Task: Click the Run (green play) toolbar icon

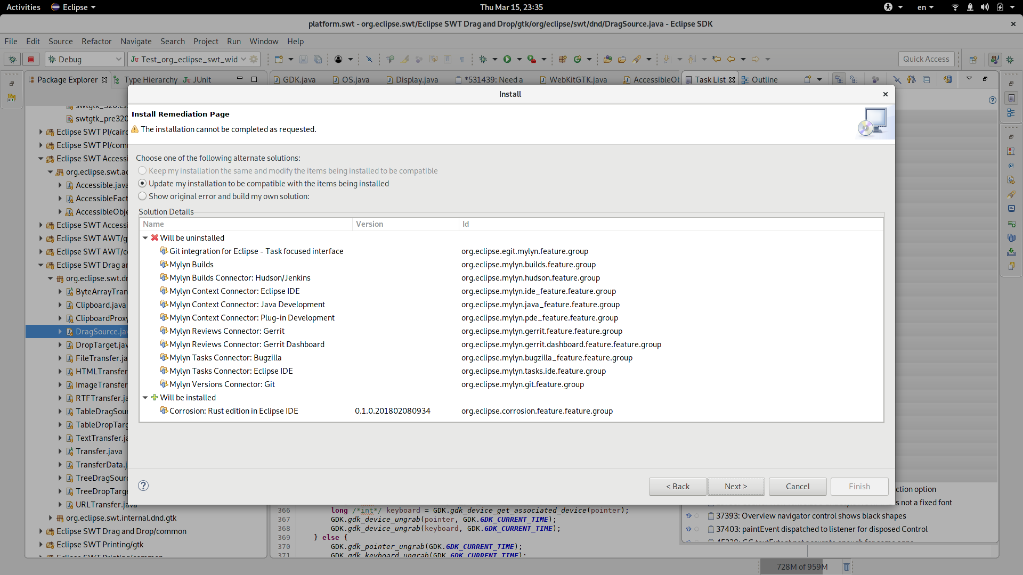Action: [x=507, y=59]
